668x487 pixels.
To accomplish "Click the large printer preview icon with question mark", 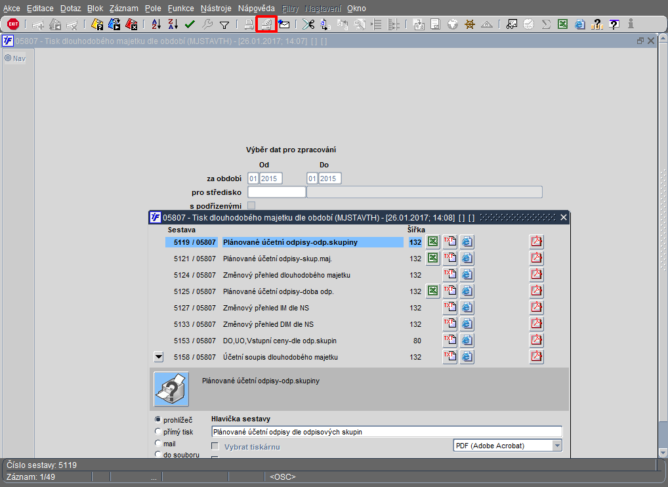I will tap(171, 389).
